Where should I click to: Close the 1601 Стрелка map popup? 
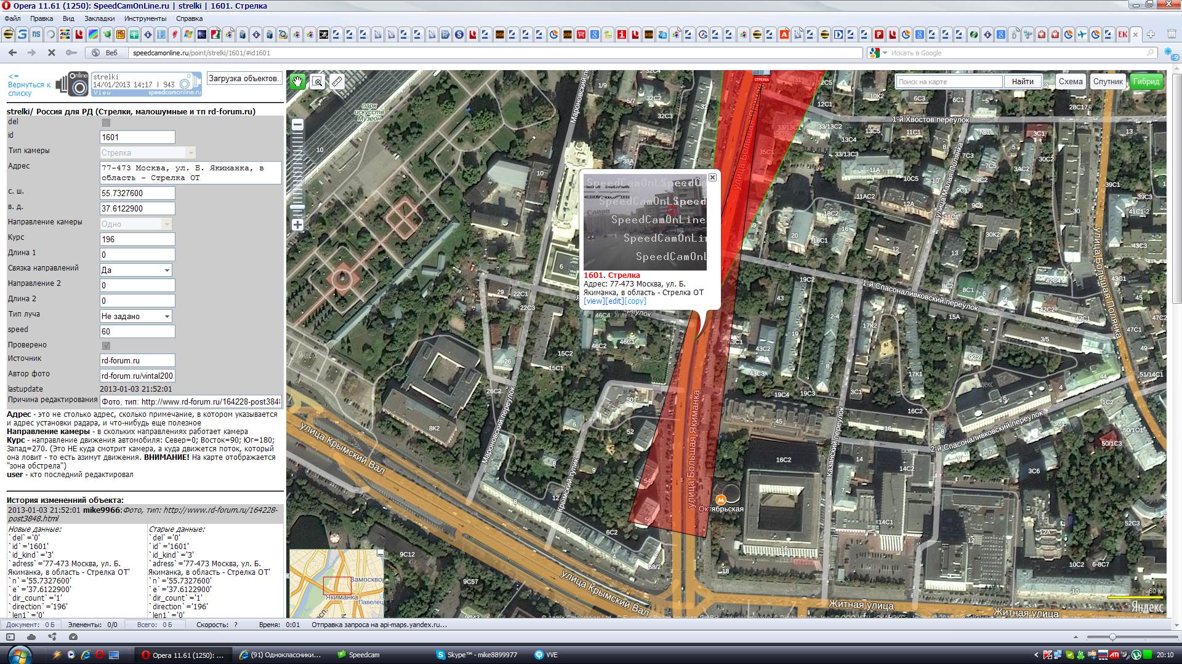[712, 177]
